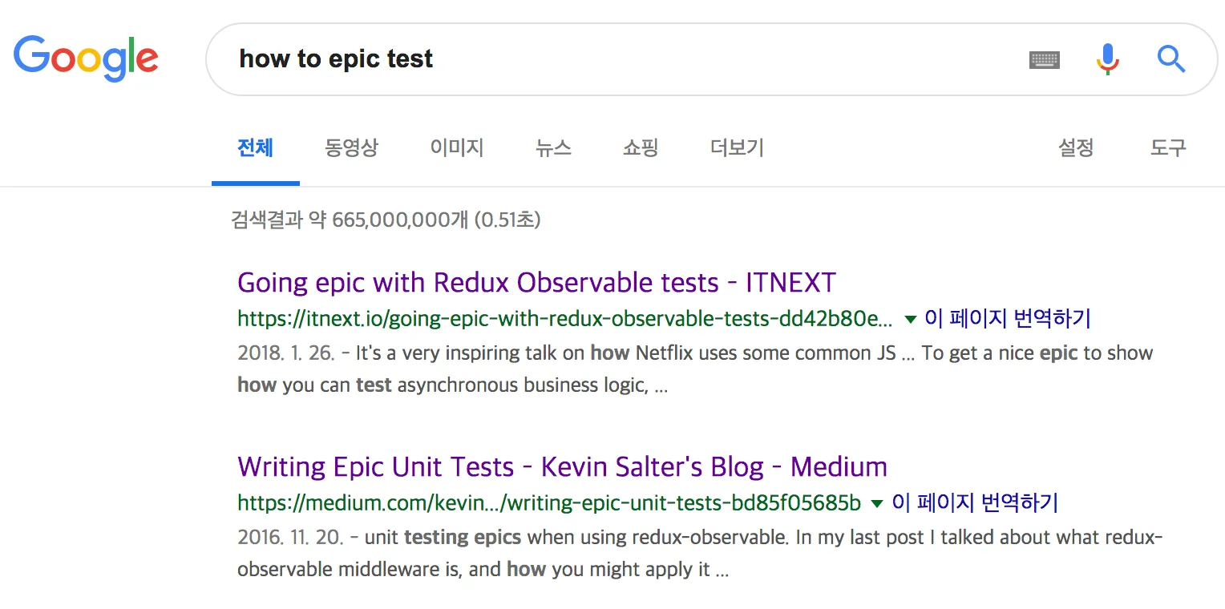Select the 쇼핑 tab
1225x609 pixels.
[x=641, y=147]
